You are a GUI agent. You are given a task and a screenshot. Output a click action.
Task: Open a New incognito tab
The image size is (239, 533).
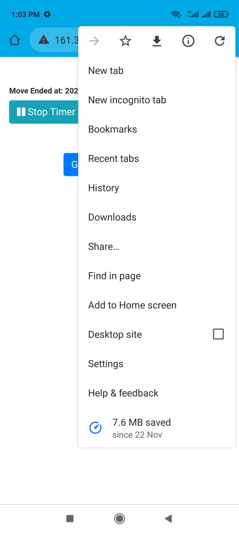157,100
